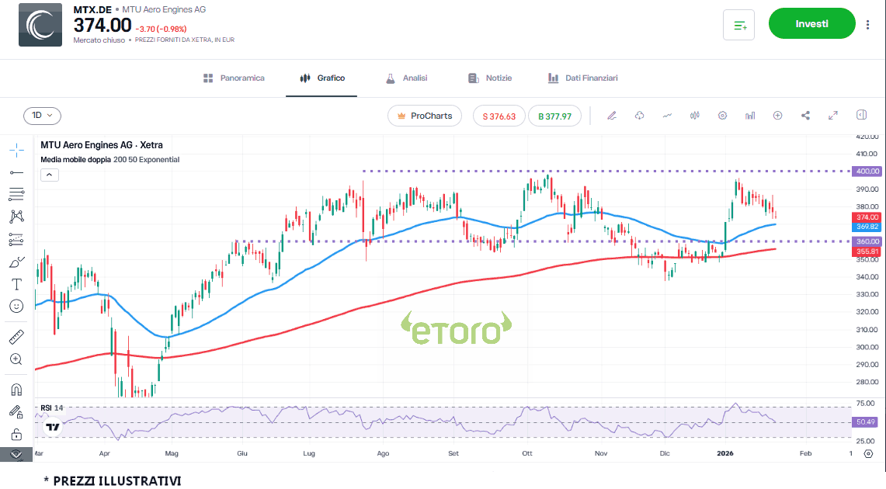This screenshot has height=489, width=886.
Task: Click the zoom in magnifier tool
Action: point(16,359)
